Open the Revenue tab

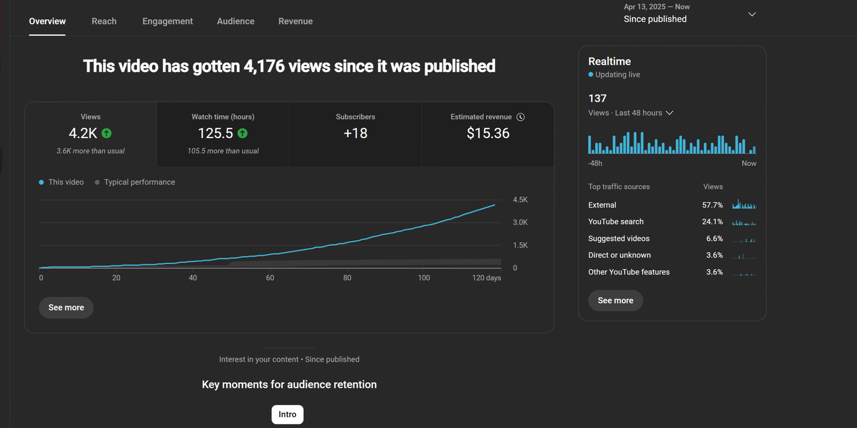[296, 21]
